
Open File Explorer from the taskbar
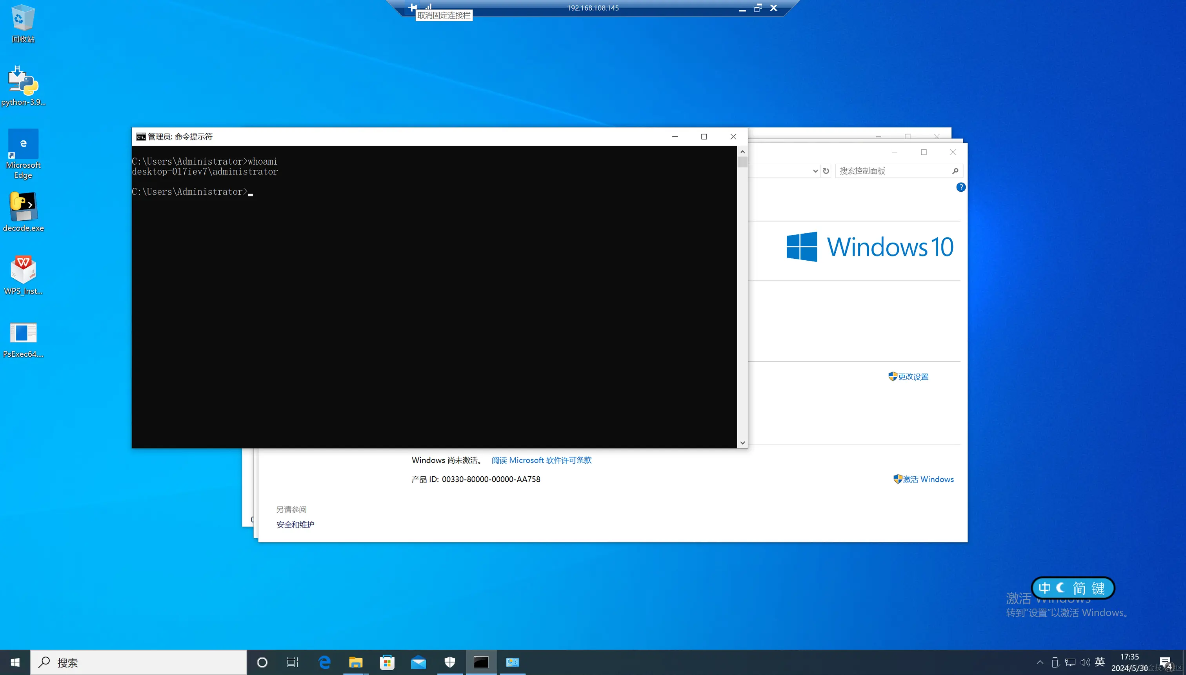click(x=355, y=662)
